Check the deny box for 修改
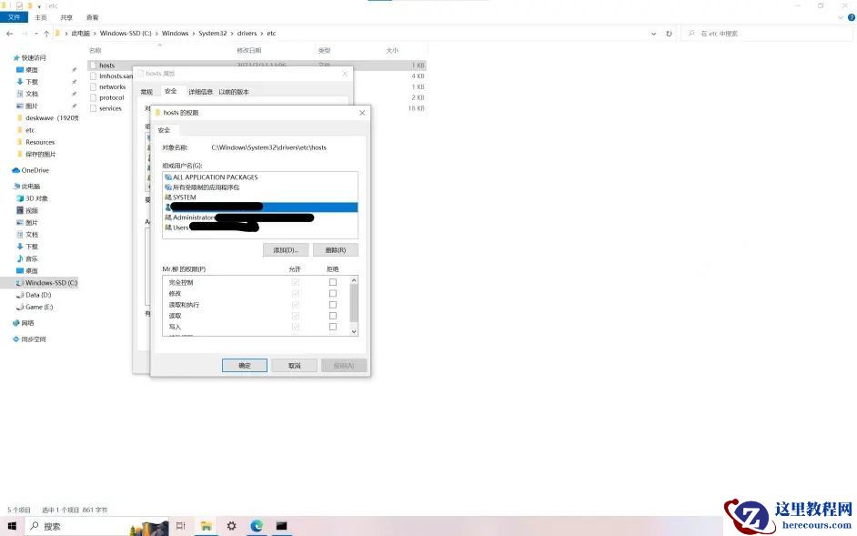Screen dimensions: 857x536 coord(332,293)
